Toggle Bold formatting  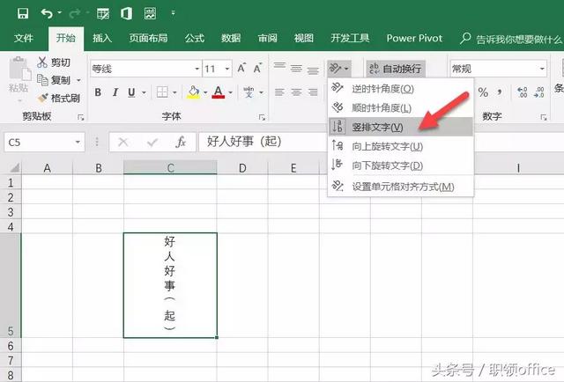[x=98, y=92]
